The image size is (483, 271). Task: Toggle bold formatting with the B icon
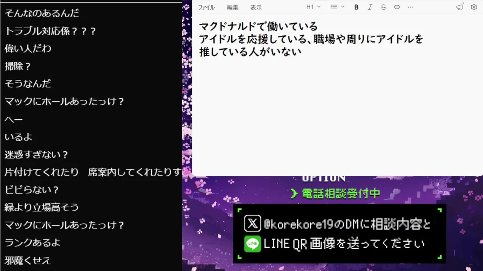pos(356,7)
